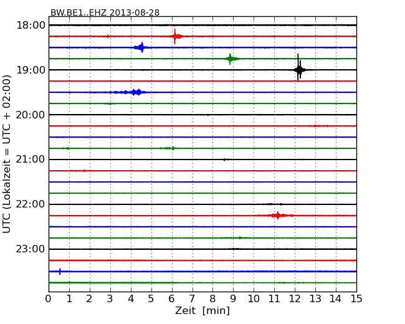Click the plot title BW.BE1..EHZ 2013-08-28
Image resolution: width=405 pixels, height=324 pixels.
click(x=105, y=12)
